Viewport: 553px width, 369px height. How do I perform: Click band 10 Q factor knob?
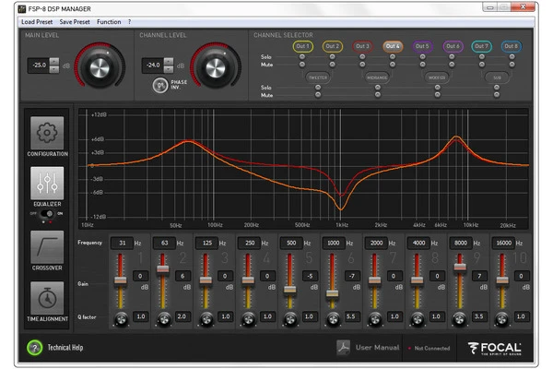pyautogui.click(x=502, y=319)
